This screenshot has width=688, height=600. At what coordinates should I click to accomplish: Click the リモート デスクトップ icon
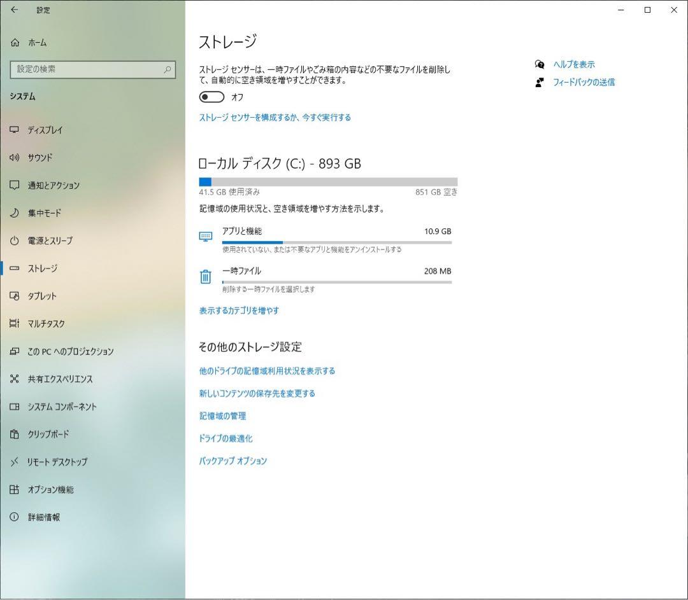point(15,461)
